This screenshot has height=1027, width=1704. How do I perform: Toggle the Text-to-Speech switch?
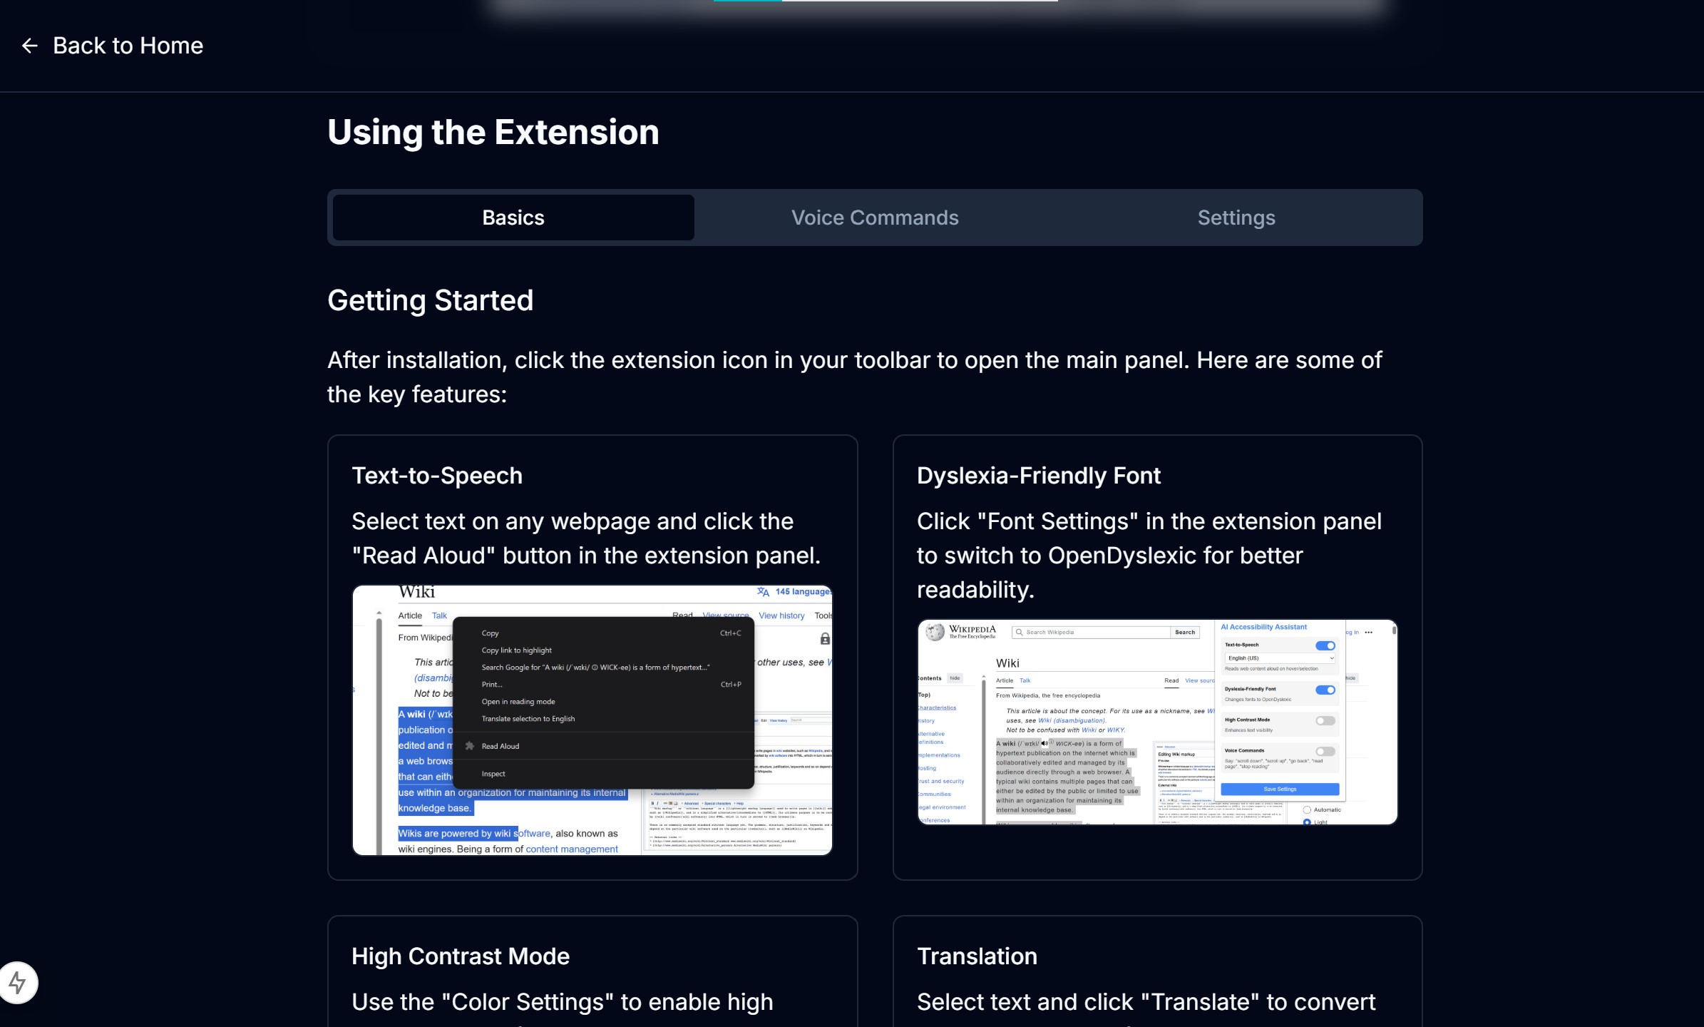click(x=1325, y=645)
